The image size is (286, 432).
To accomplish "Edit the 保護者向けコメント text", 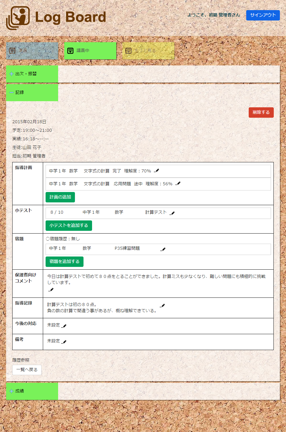I will 51,290.
